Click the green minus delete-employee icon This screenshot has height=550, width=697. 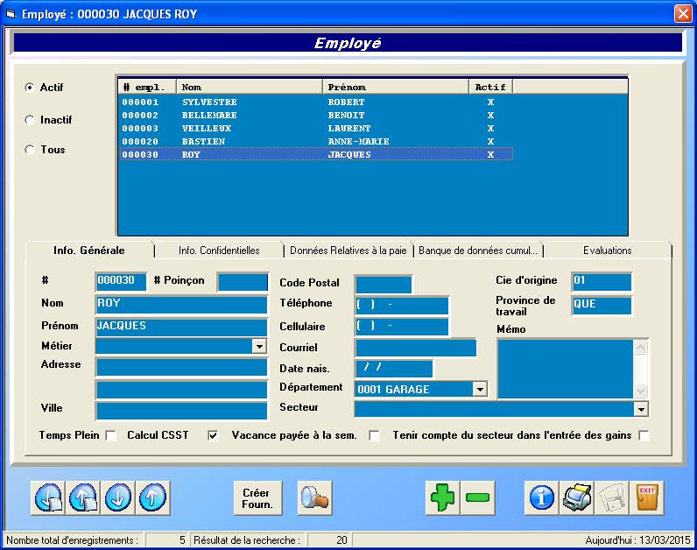point(479,497)
